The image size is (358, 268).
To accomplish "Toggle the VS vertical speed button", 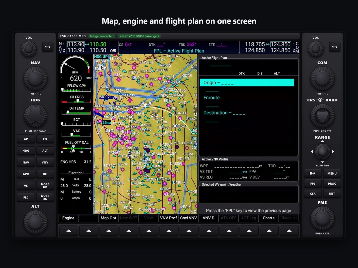I will [x=26, y=186].
